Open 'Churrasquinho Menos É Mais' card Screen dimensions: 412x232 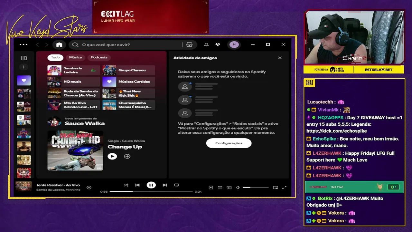point(129,105)
